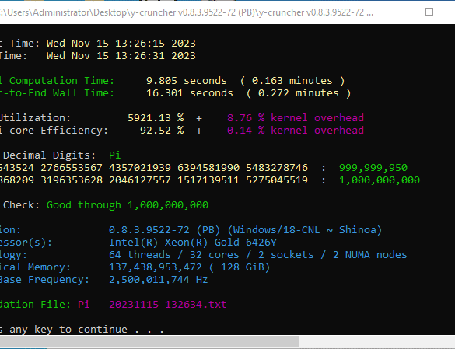Click the '16.301 seconds' wall time value
Viewport: 455px width, 349px height.
tap(190, 92)
